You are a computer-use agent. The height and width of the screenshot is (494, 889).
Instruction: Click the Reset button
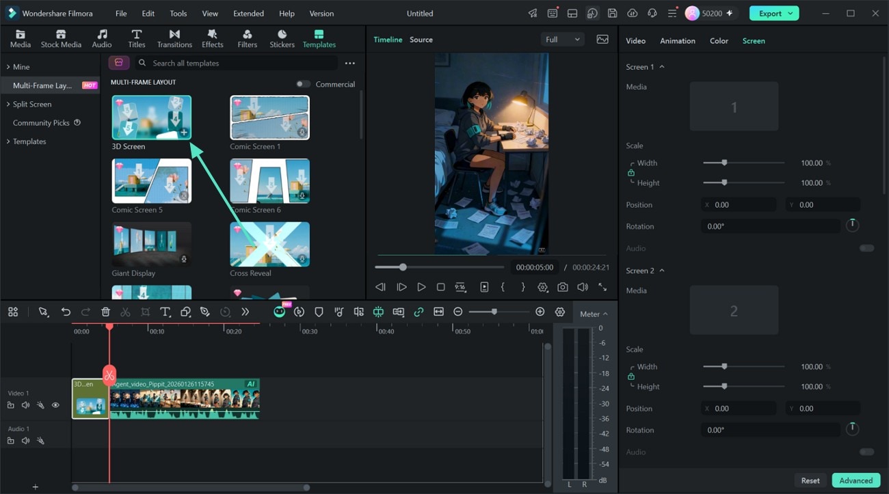pyautogui.click(x=810, y=480)
